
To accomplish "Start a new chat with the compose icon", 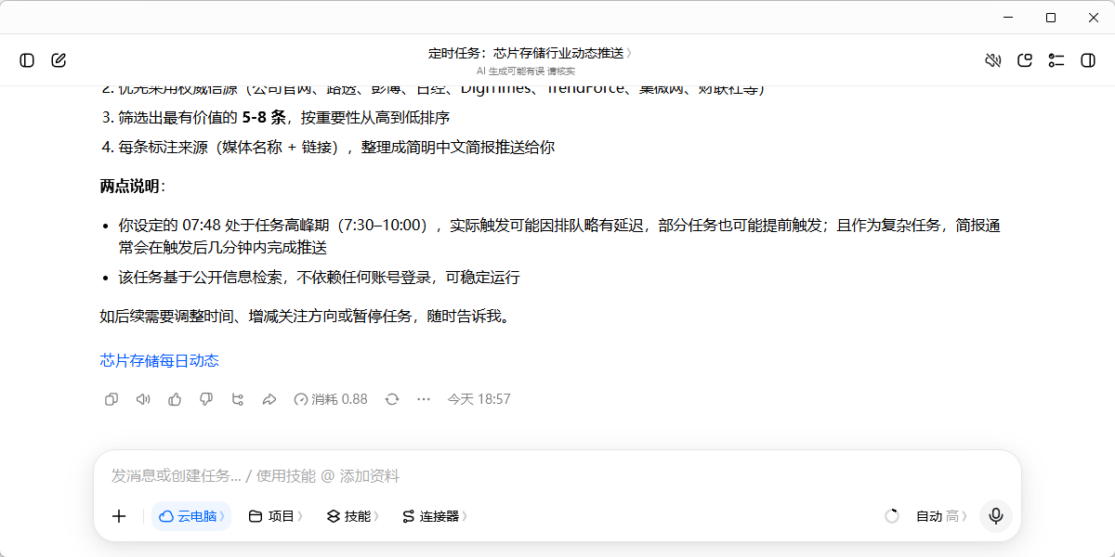I will [59, 60].
